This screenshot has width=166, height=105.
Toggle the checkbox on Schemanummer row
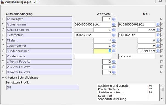162,30
